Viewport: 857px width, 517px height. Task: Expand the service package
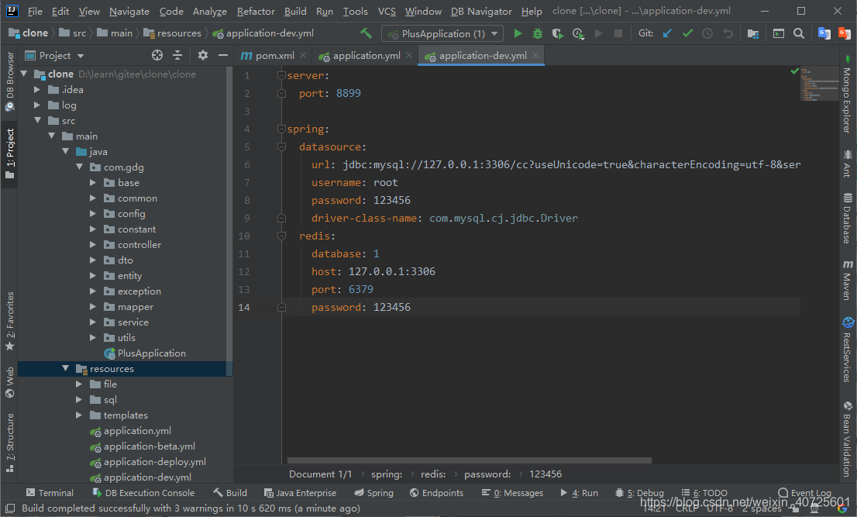point(93,322)
